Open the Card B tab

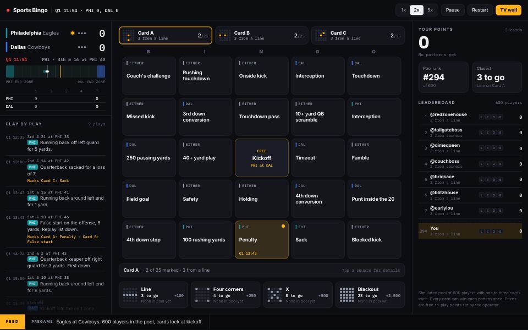pos(262,35)
